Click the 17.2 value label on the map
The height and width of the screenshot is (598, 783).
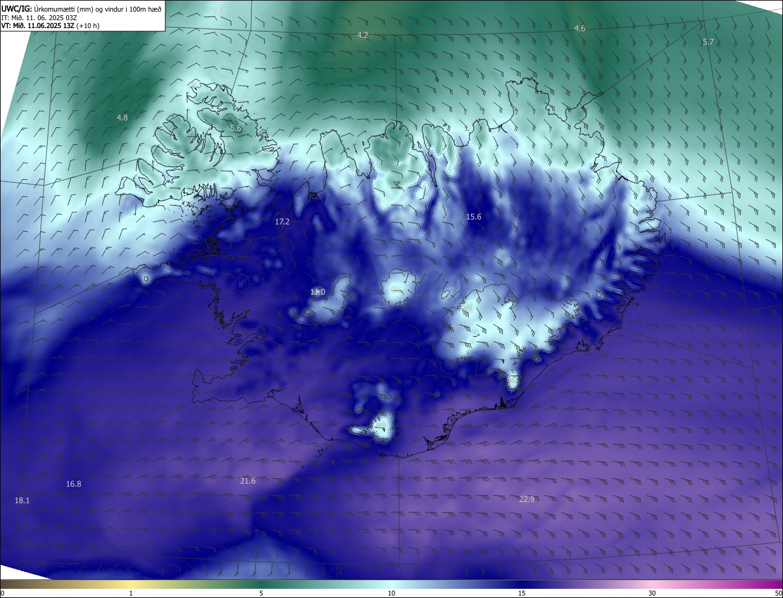click(282, 221)
